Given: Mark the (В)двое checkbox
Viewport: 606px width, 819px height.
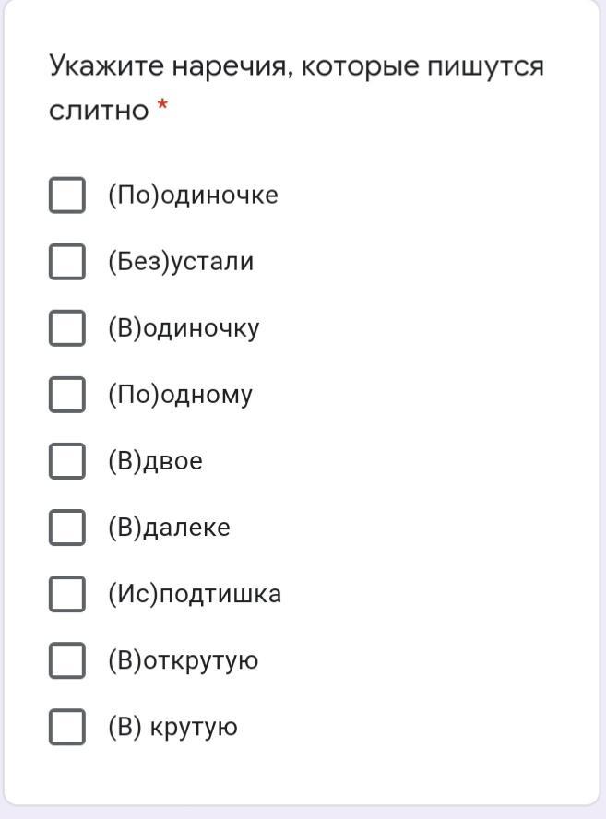Looking at the screenshot, I should click(x=66, y=461).
